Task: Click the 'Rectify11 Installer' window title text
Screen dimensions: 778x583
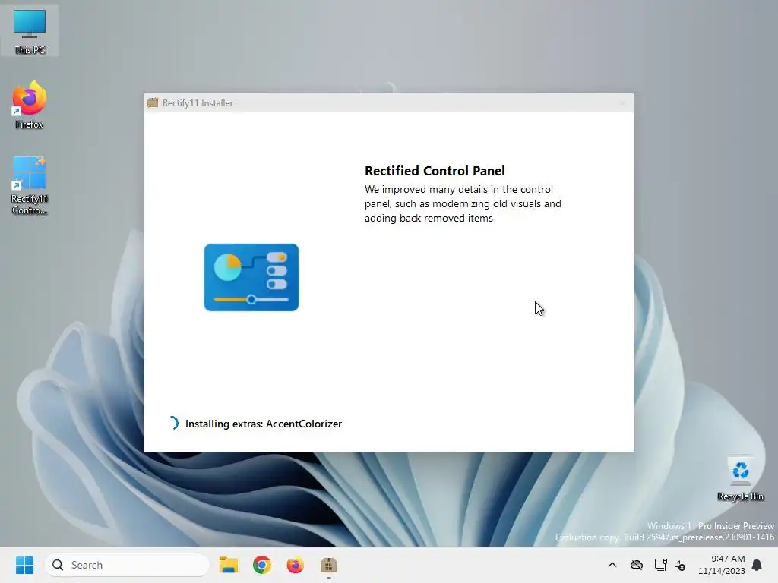Action: 198,103
